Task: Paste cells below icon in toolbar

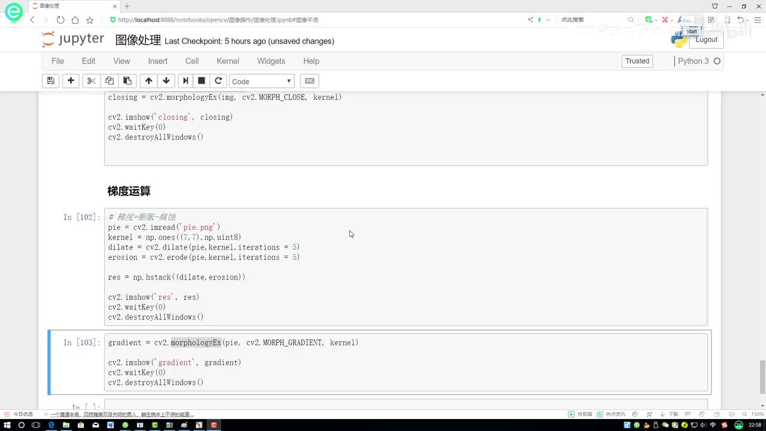Action: coord(127,81)
